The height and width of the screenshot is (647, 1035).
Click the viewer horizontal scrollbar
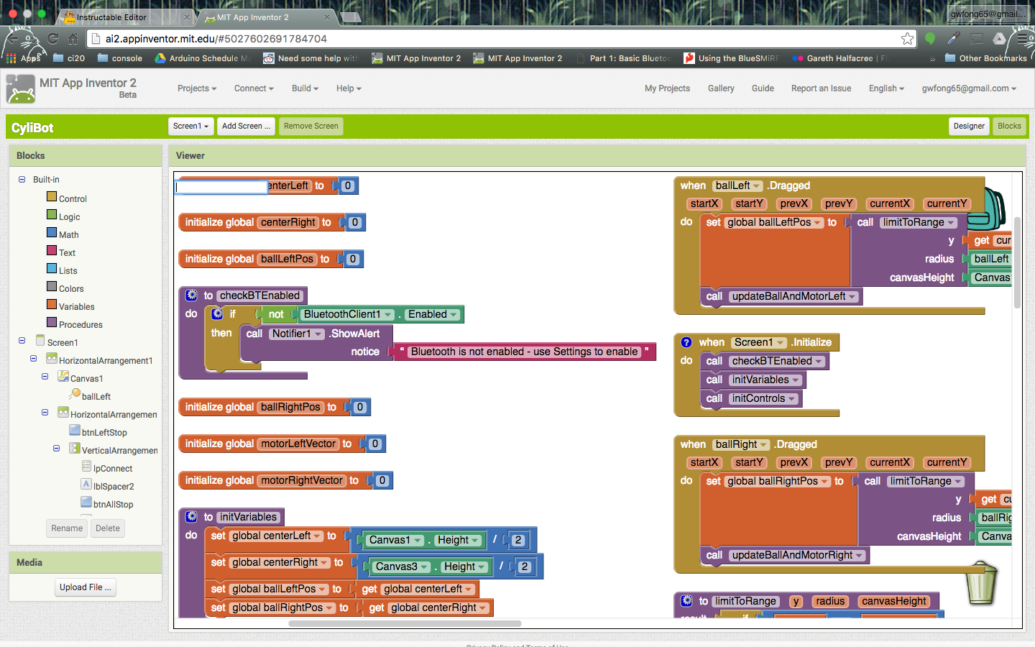click(x=405, y=623)
